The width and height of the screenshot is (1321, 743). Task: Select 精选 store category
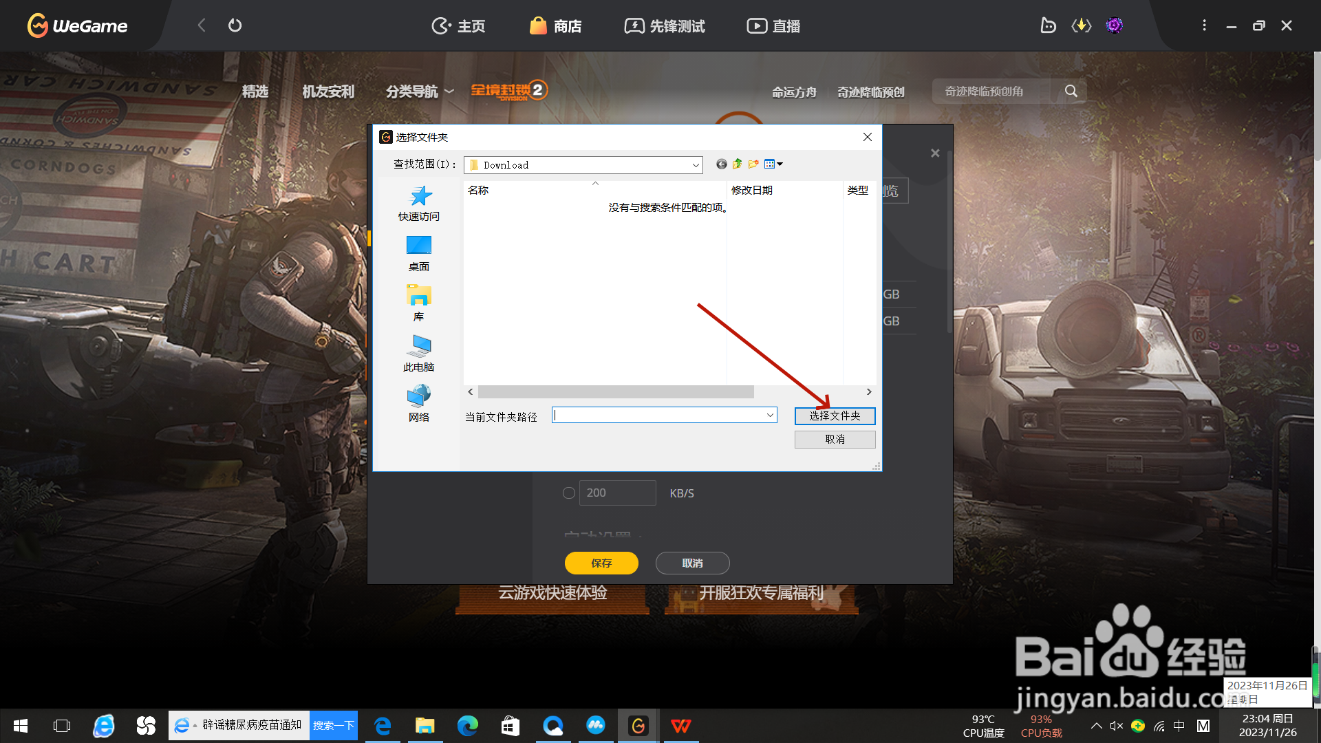[255, 91]
